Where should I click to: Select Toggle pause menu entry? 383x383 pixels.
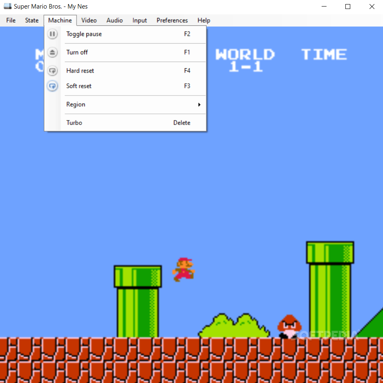[x=125, y=34]
